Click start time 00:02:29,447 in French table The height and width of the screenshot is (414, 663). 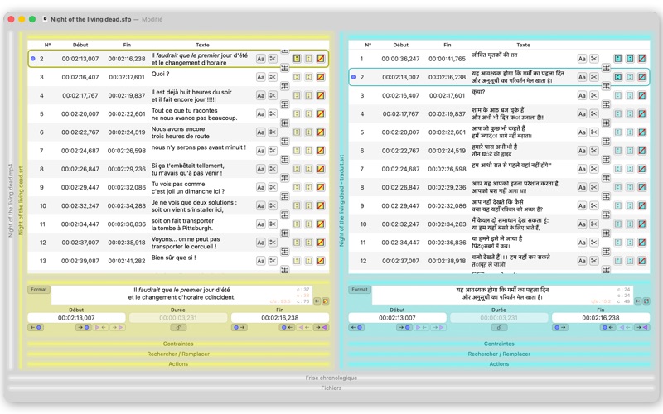80,187
